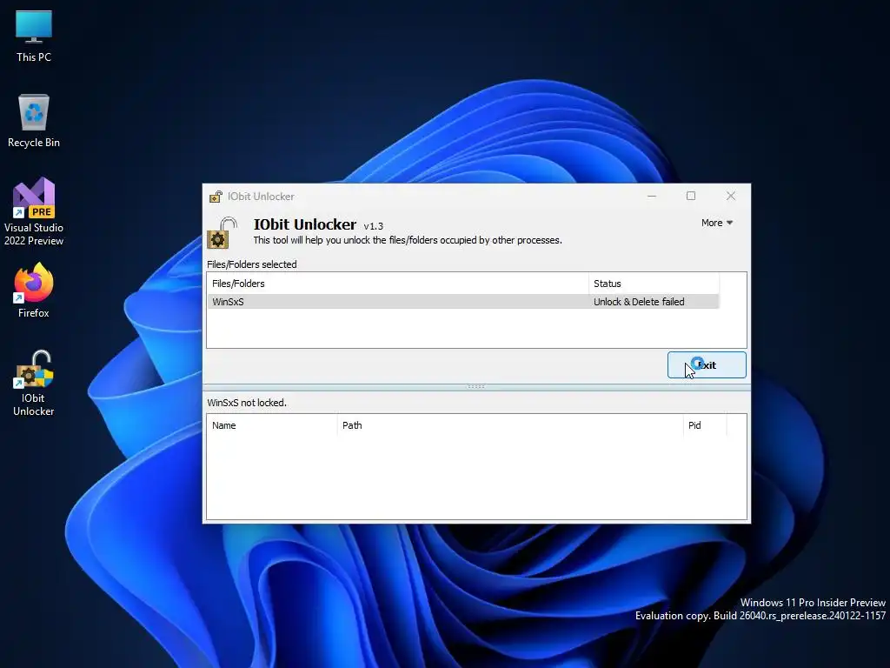Select the IObit Unlocker desktop shortcut
Screen dimensions: 890x668
(34, 384)
